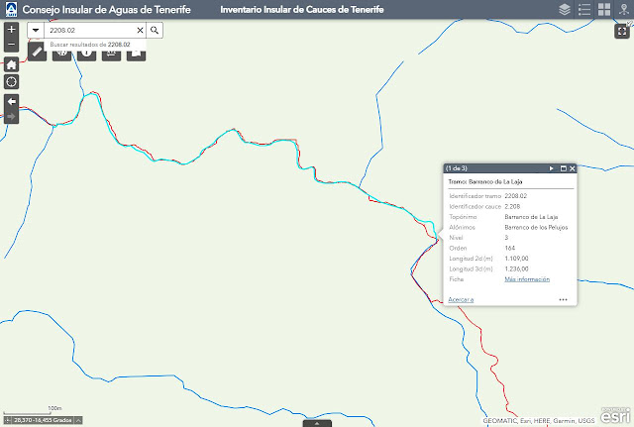Click the Longitud 2d value '1.109,00'
The width and height of the screenshot is (634, 427).
[x=516, y=259]
